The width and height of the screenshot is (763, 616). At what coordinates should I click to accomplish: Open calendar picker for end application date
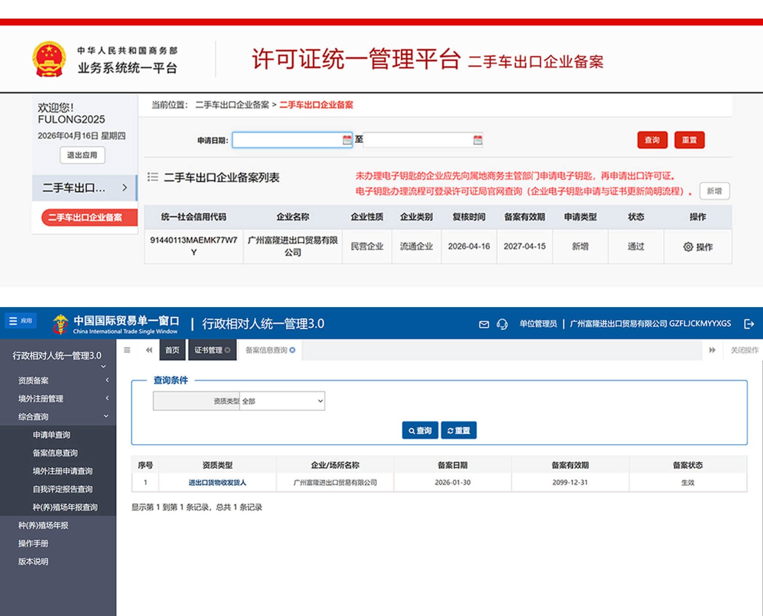477,140
